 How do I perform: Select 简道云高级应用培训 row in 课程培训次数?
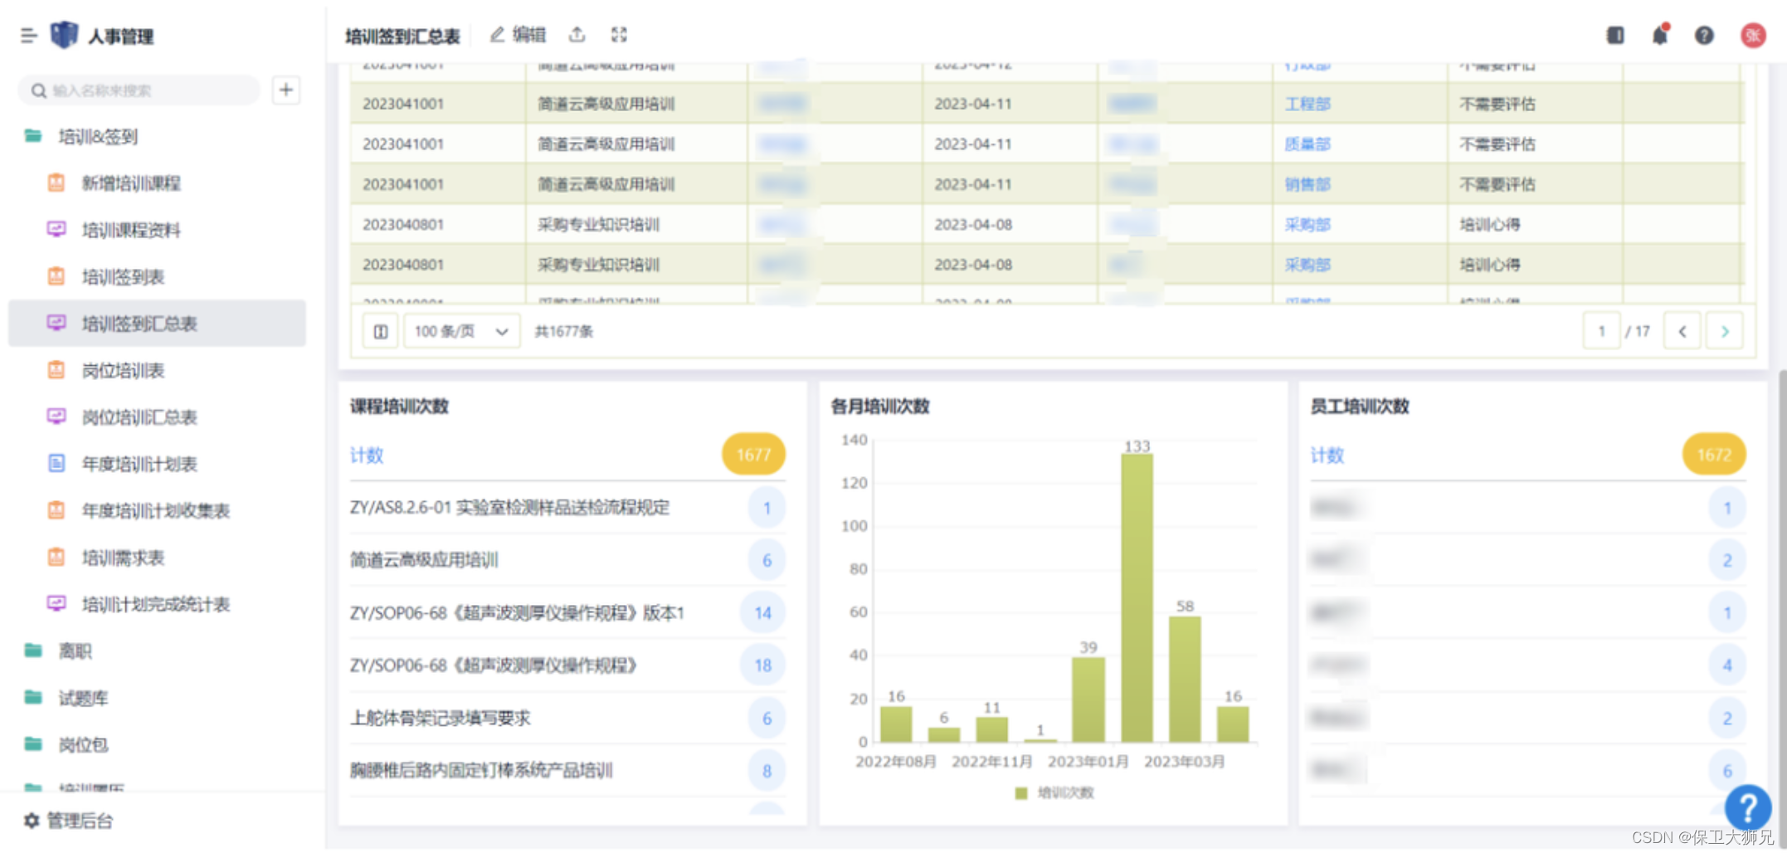click(x=567, y=560)
